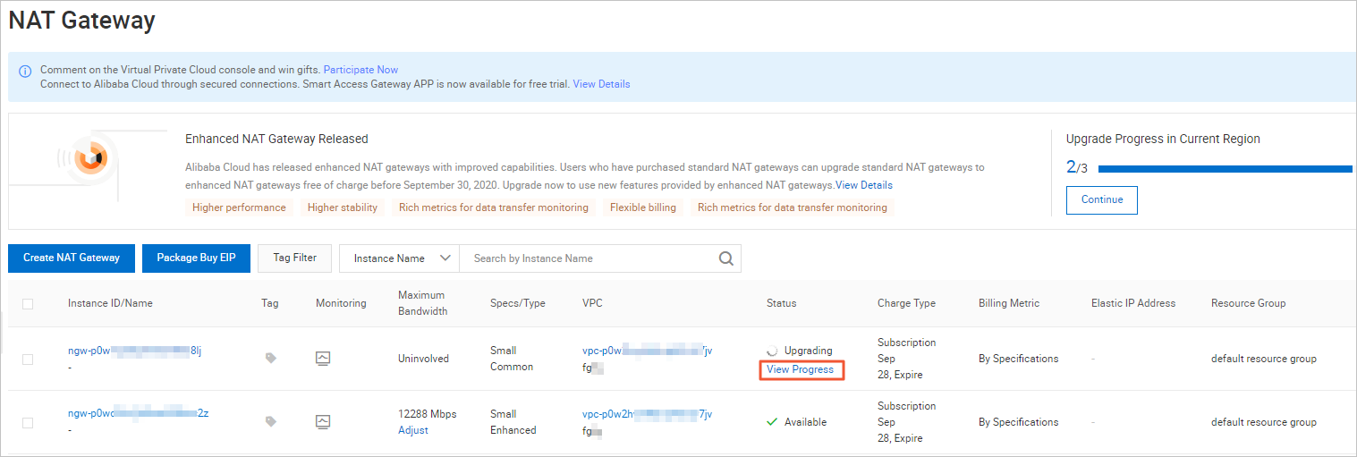Open instance ngw-p0w...8lj link
Viewport: 1357px width, 457px height.
pos(134,351)
